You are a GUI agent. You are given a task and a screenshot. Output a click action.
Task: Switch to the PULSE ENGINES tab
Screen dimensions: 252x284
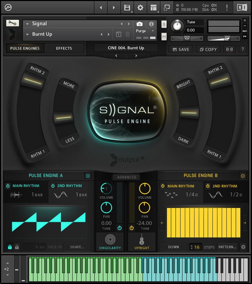(25, 48)
